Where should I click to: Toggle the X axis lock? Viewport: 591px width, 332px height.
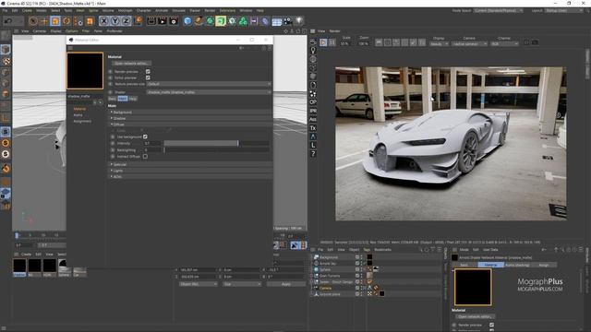(104, 21)
